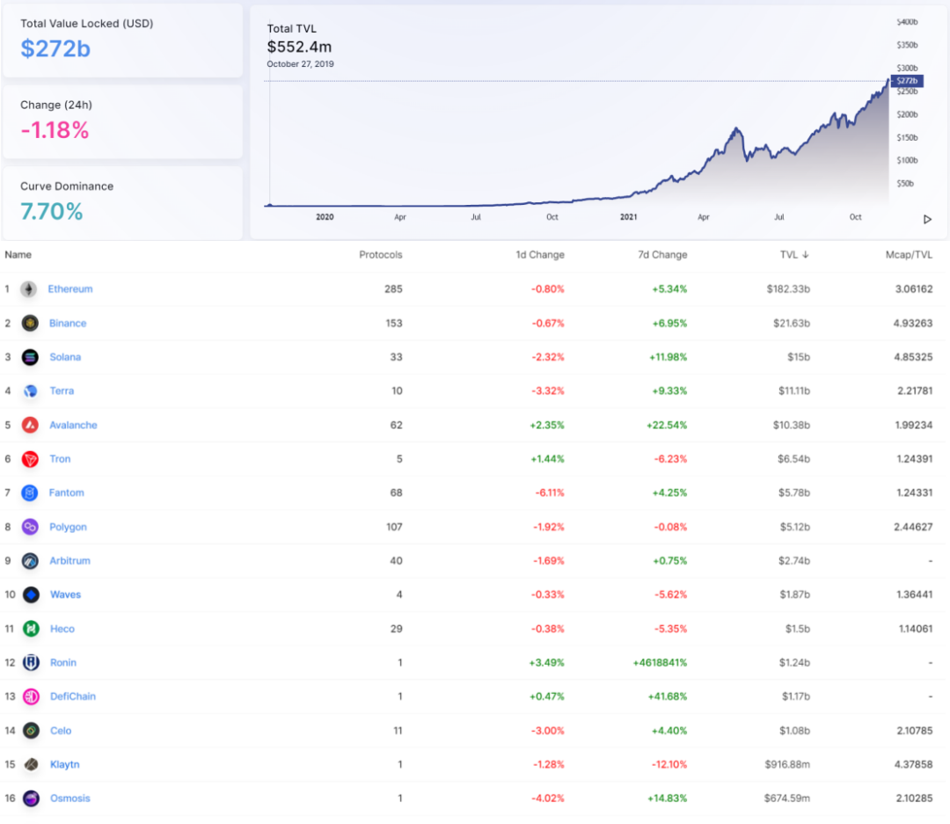Click the Waves chain logo icon
This screenshot has height=824, width=950.
(x=31, y=594)
